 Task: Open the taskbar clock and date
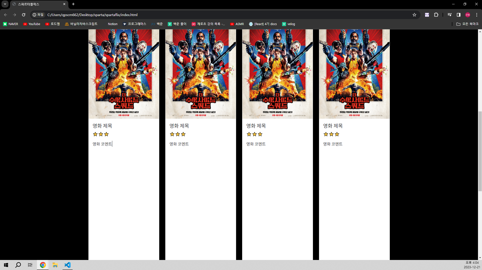(472, 265)
